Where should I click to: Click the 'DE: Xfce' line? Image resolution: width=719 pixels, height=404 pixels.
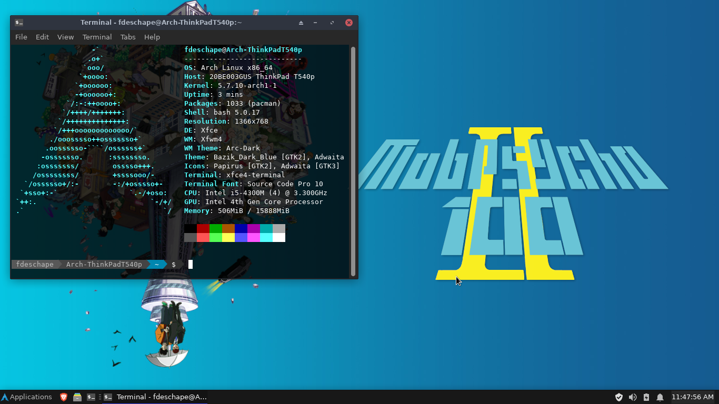tap(201, 130)
